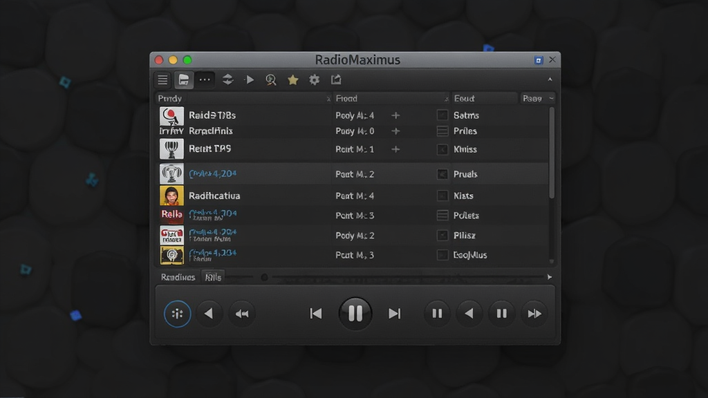The image size is (708, 398).
Task: Open the search magnifier tool
Action: click(x=271, y=80)
